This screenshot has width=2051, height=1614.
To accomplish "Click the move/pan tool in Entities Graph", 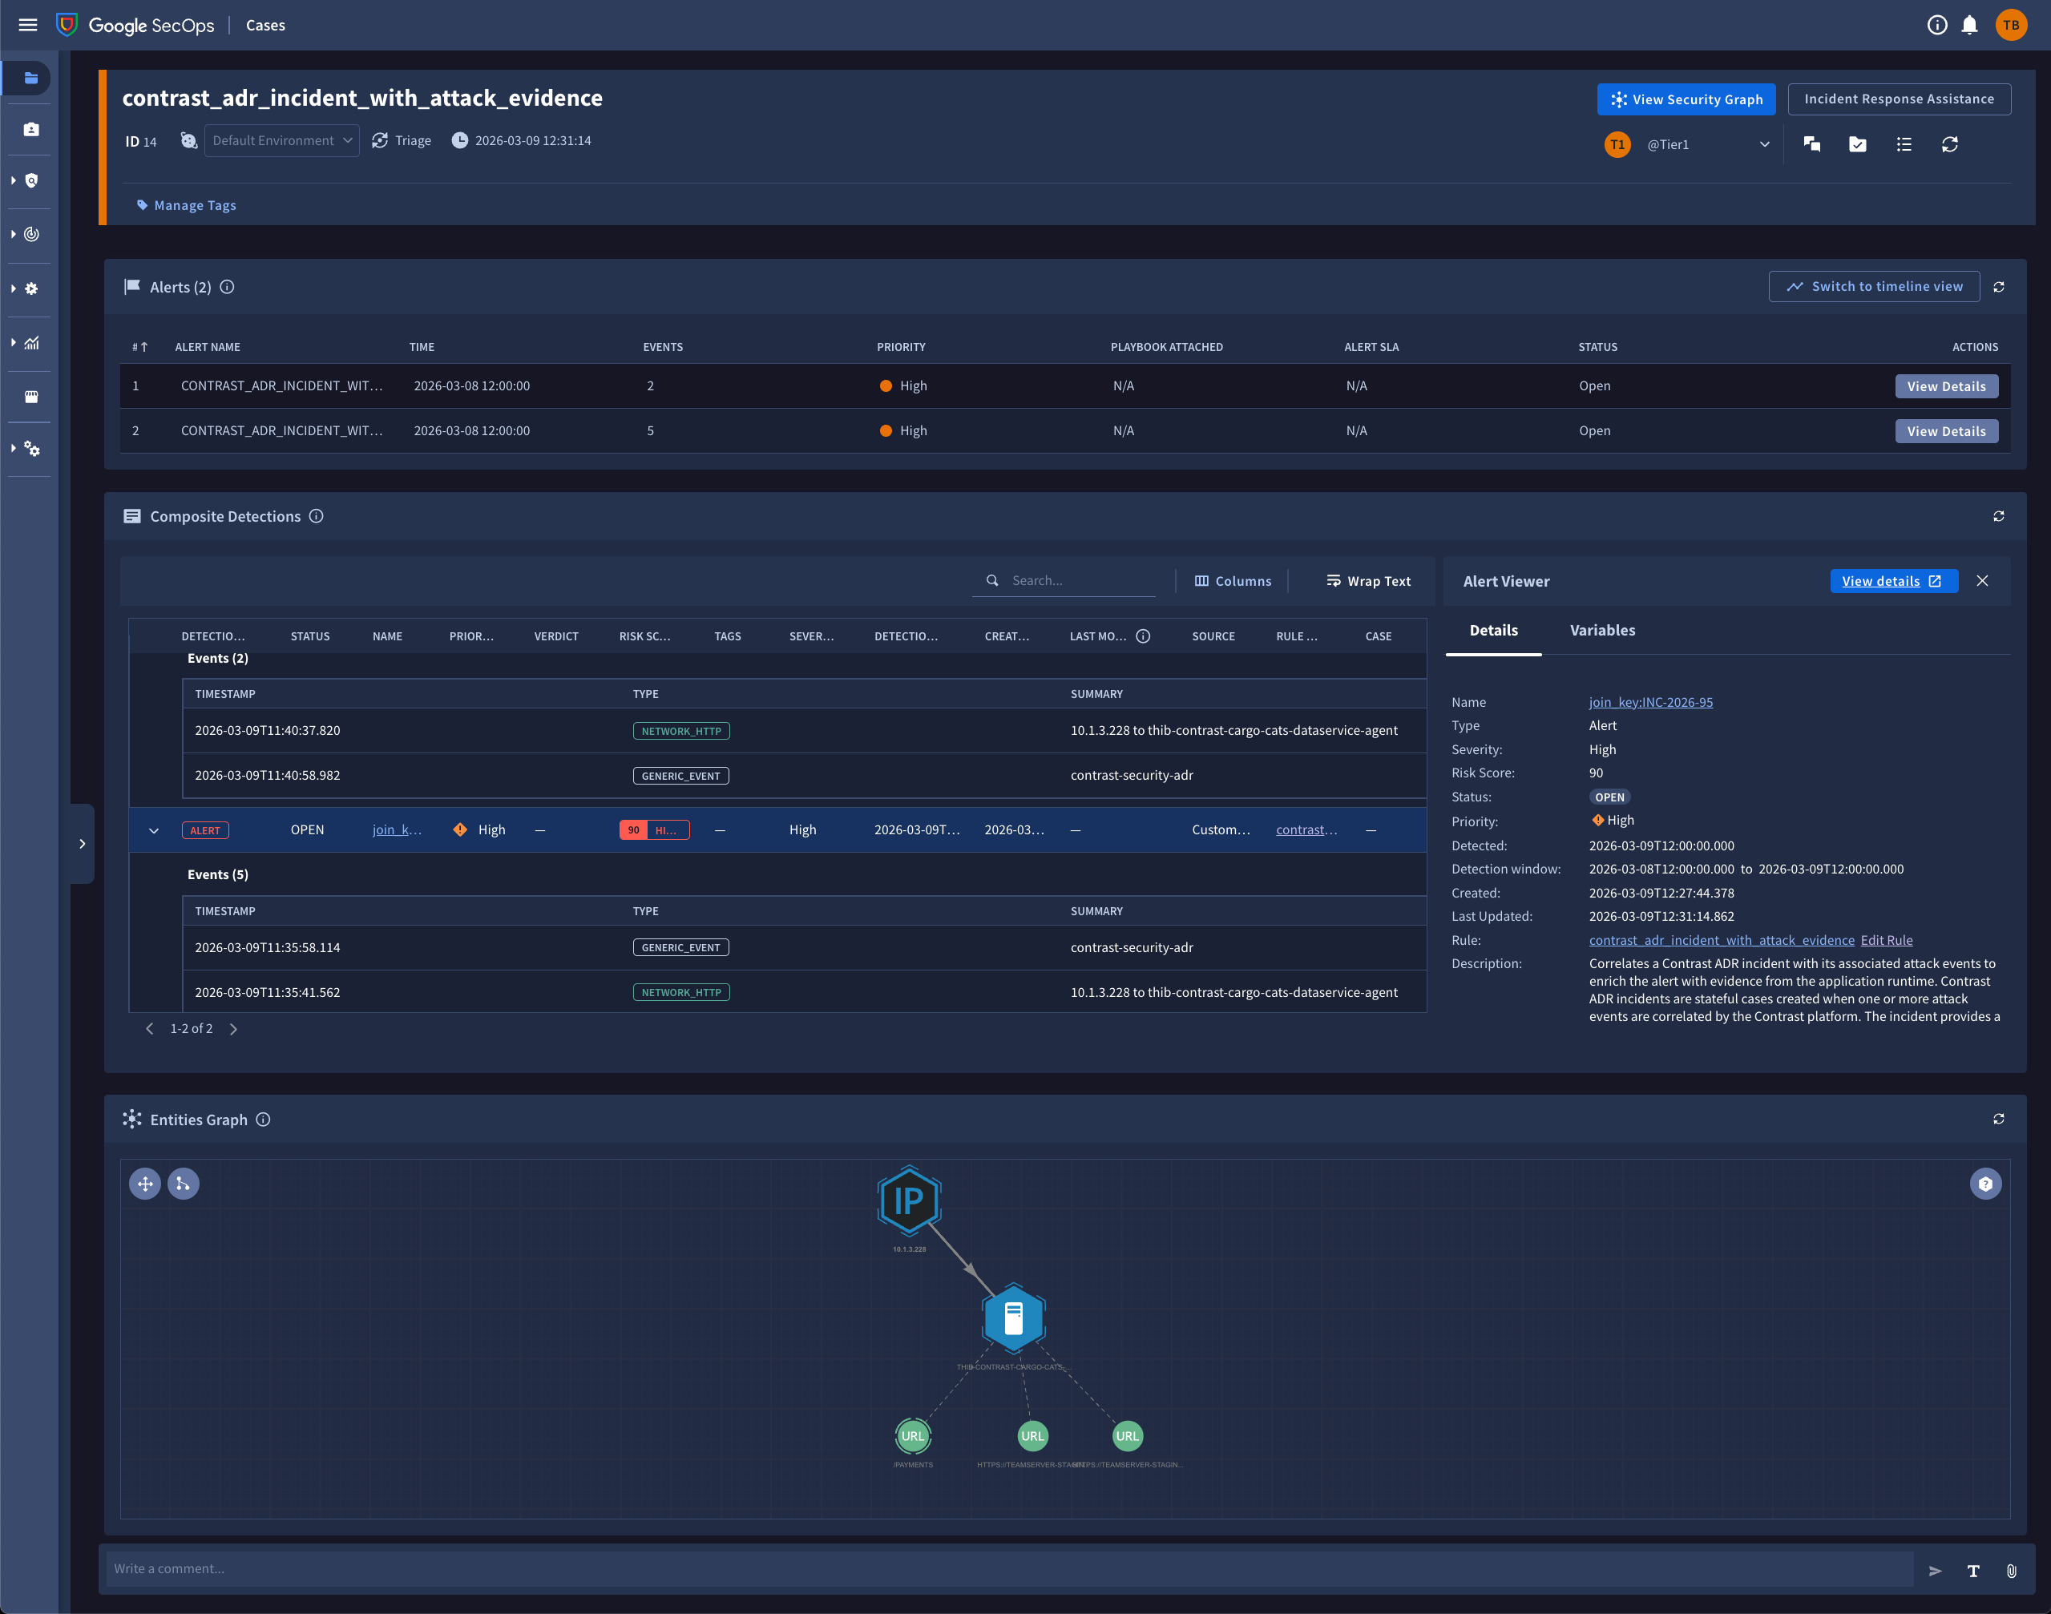I will 144,1184.
